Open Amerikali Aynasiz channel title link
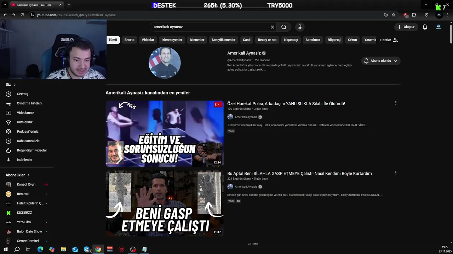Image resolution: width=453 pixels, height=254 pixels. click(244, 53)
